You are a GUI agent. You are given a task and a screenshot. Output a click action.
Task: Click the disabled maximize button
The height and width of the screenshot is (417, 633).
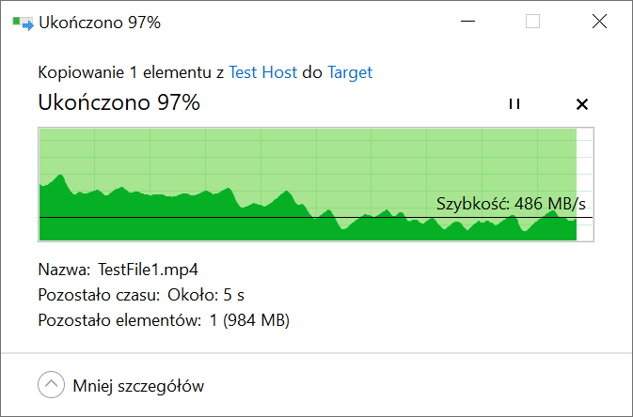point(533,22)
